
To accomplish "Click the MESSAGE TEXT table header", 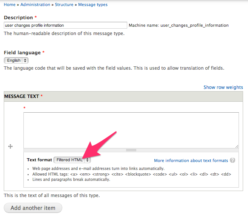I will click(22, 96).
